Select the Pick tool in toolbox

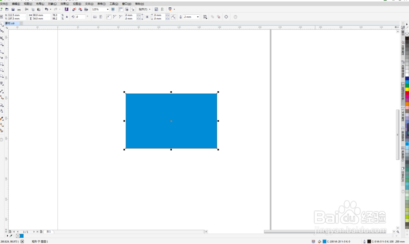pos(2,24)
